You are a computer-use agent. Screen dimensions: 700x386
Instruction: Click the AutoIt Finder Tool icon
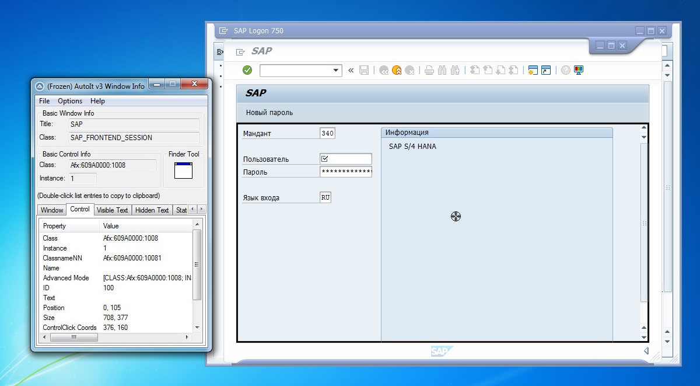tap(183, 170)
